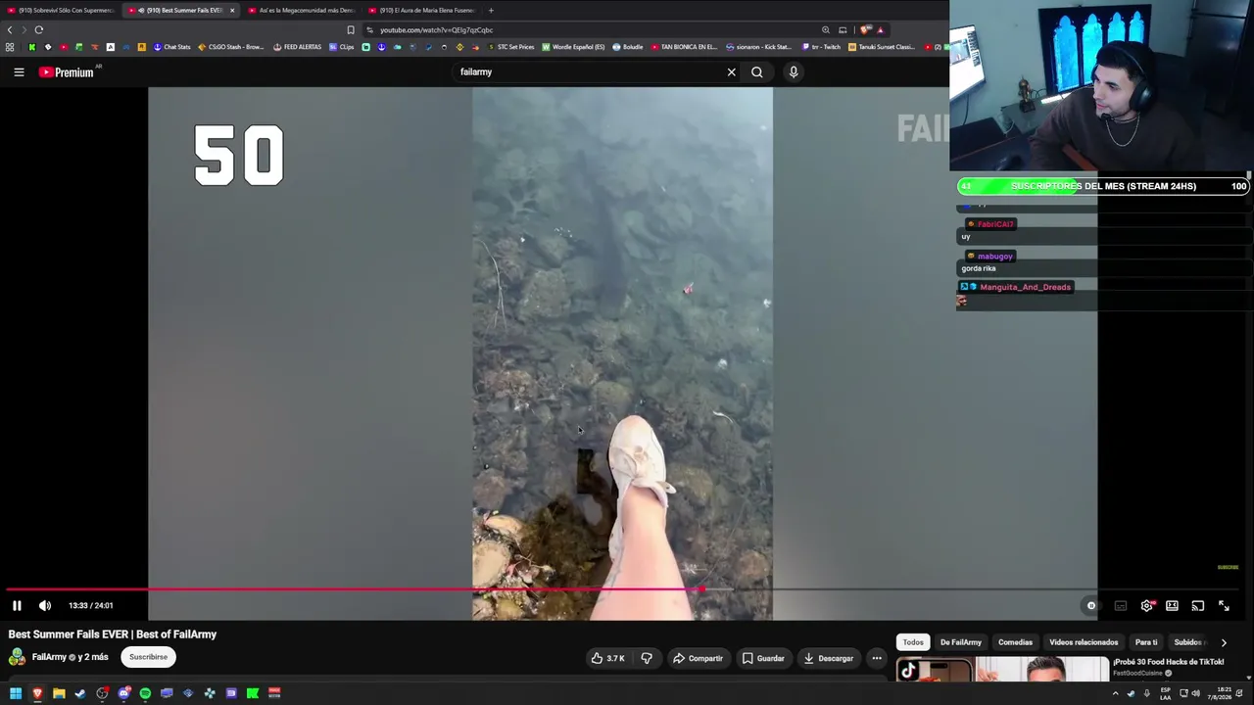Subscribe with the Suscribirse button
The image size is (1254, 705).
(x=149, y=657)
